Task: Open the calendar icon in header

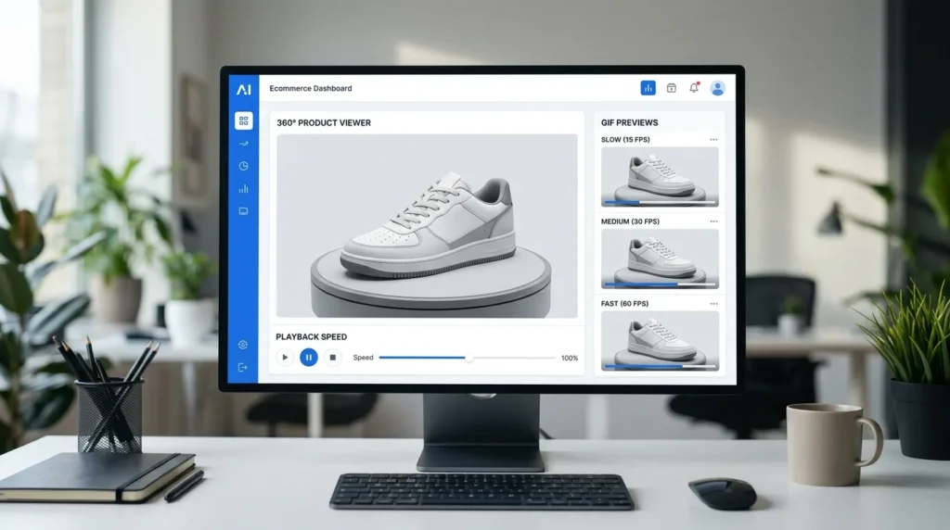Action: 672,88
